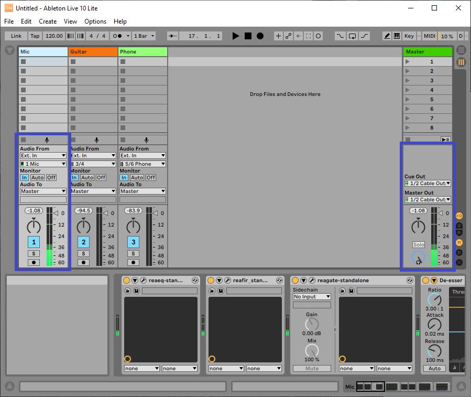Toggle In/Out section selector I-O
Image resolution: width=471 pixels, height=397 pixels.
click(x=459, y=216)
